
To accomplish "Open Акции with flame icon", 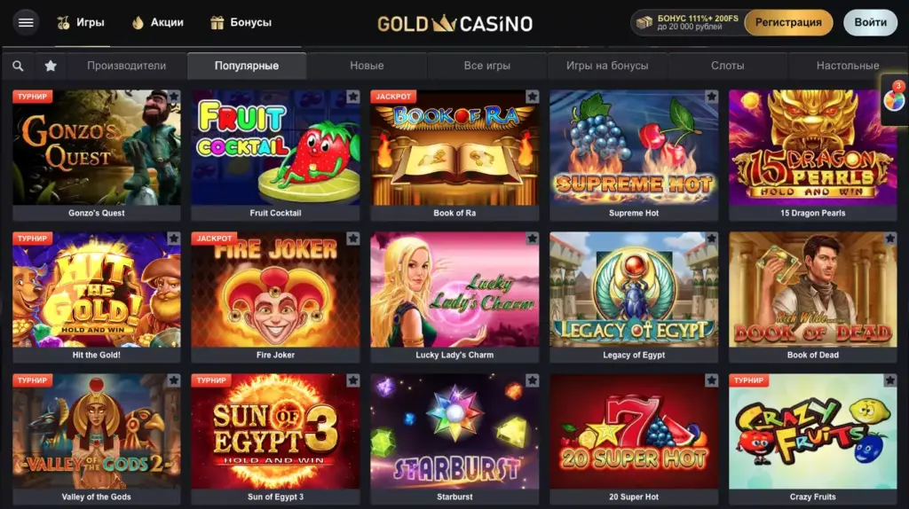I will (x=158, y=22).
